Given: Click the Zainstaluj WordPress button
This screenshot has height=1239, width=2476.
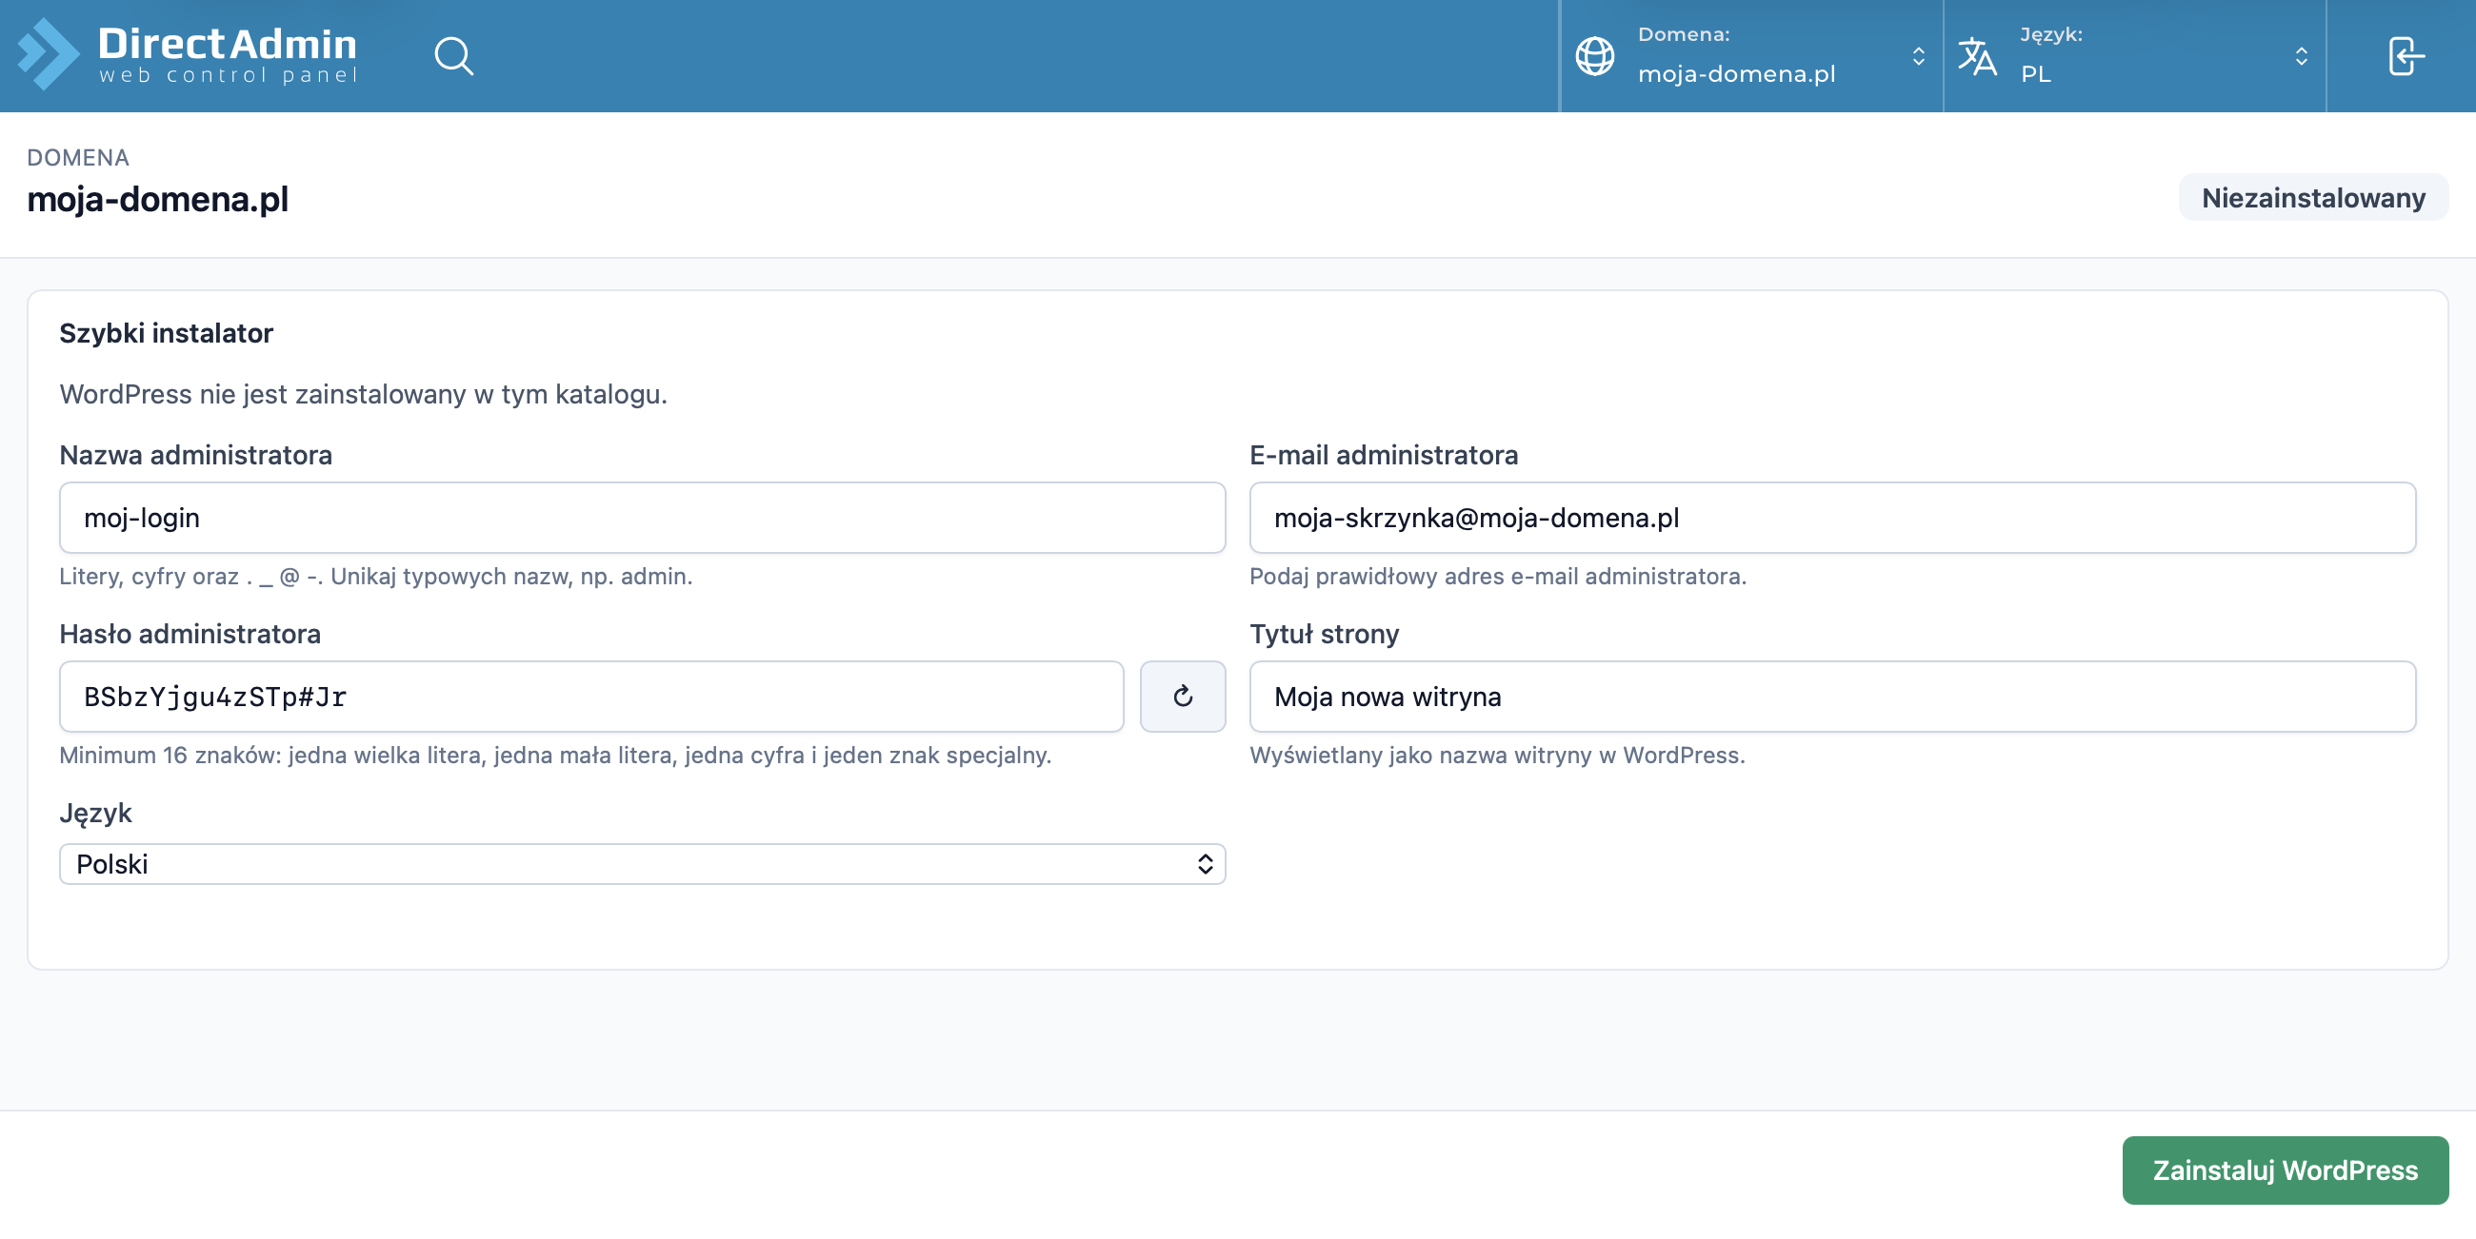Looking at the screenshot, I should click(2285, 1170).
